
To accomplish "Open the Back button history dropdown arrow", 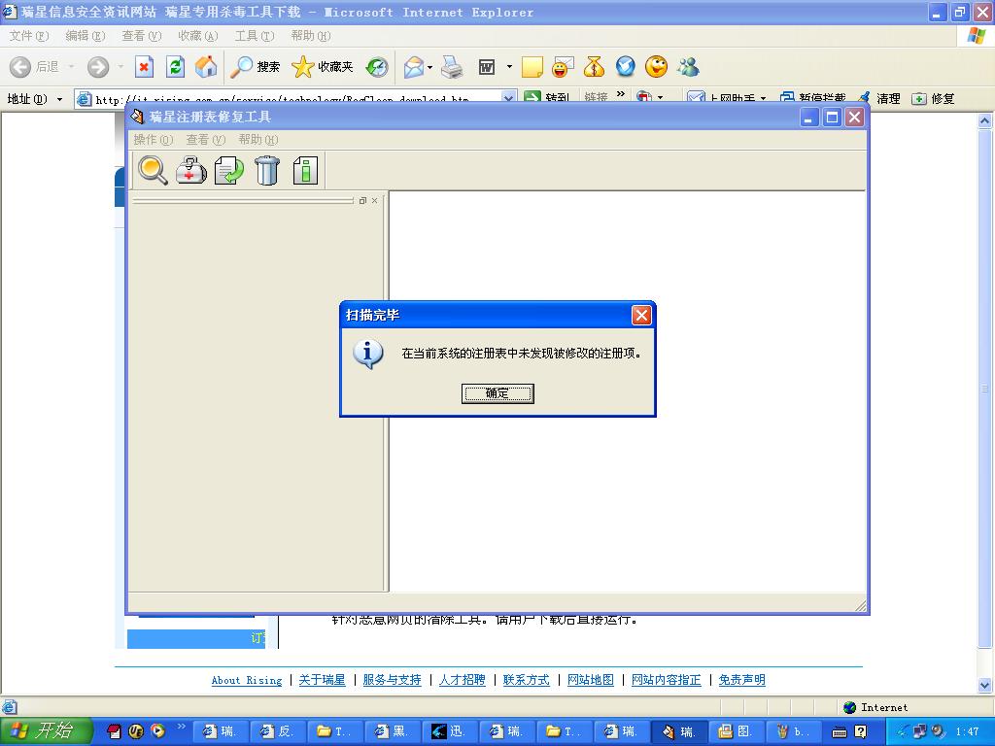I will tap(71, 67).
